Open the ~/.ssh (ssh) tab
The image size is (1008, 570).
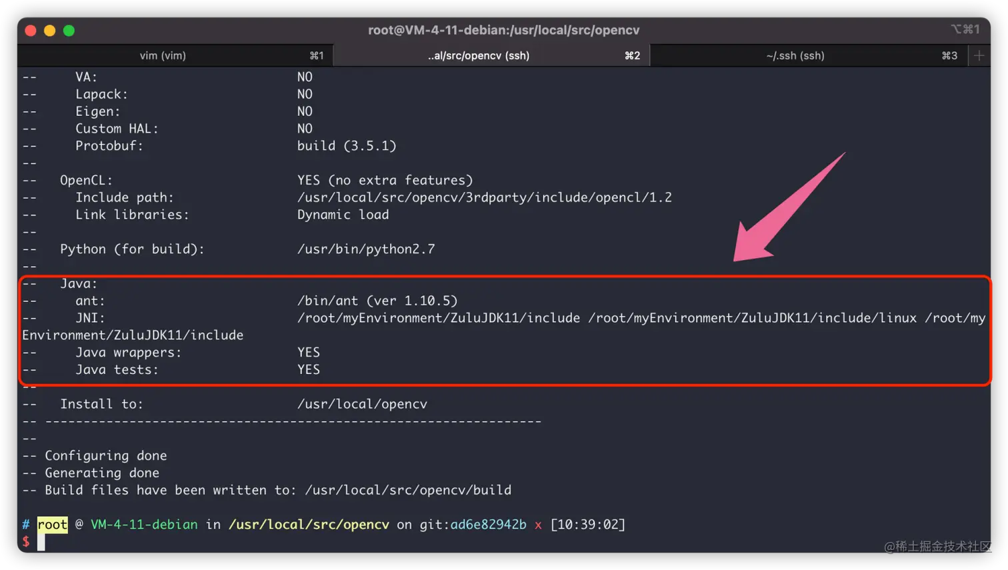pyautogui.click(x=809, y=55)
